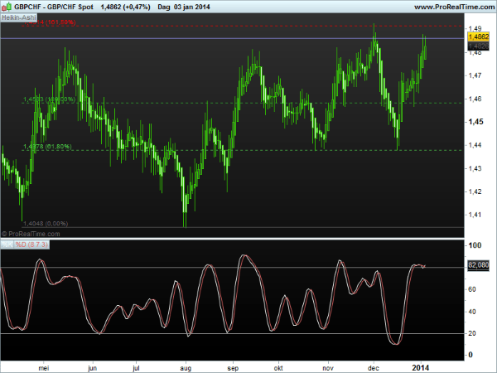Click the ProRealTime.com copyright watermark
Viewport: 497px width, 373px height.
coord(30,233)
